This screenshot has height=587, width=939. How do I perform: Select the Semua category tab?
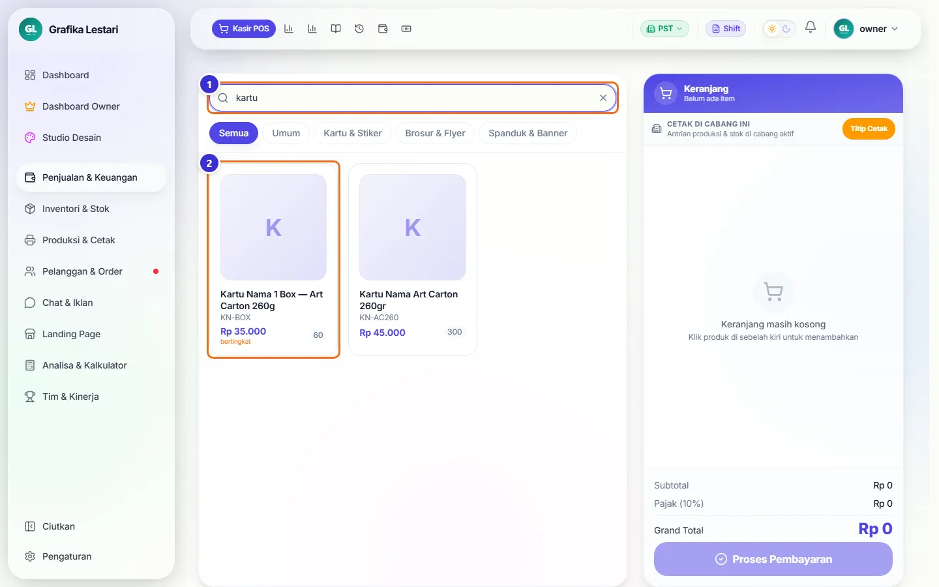coord(233,133)
